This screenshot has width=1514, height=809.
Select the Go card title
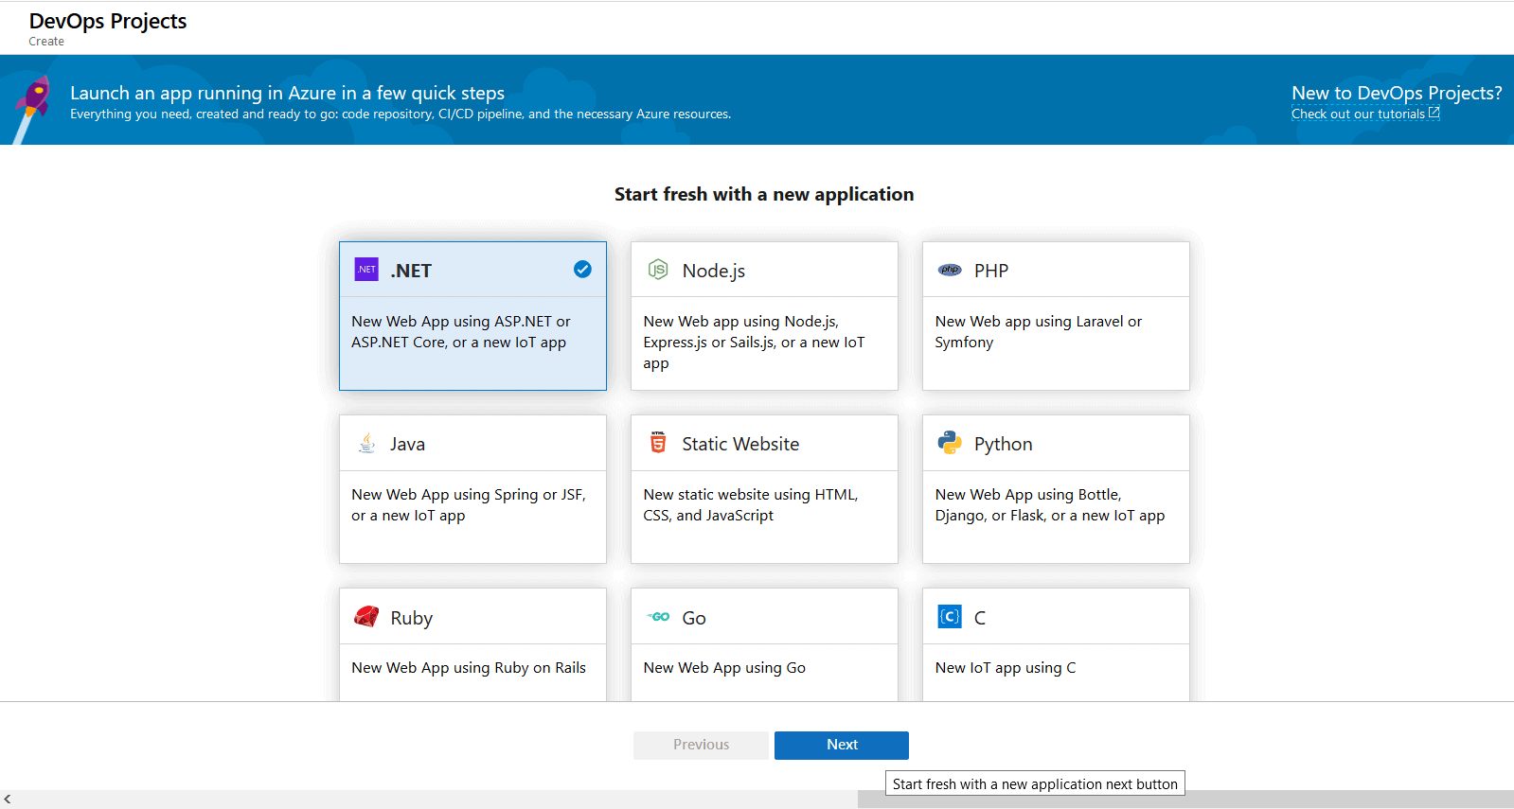coord(694,618)
